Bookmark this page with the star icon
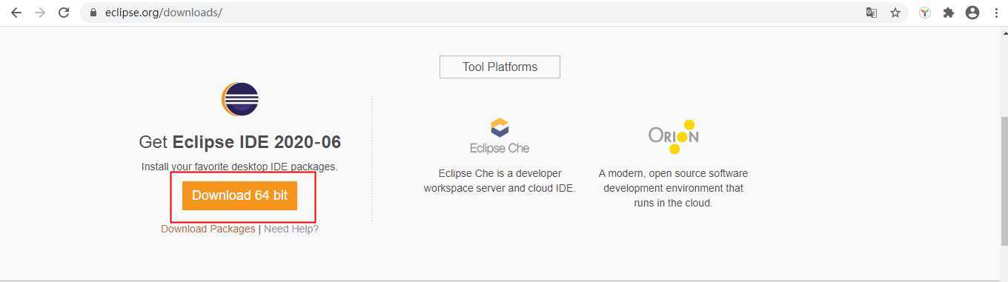This screenshot has height=282, width=1008. point(895,13)
